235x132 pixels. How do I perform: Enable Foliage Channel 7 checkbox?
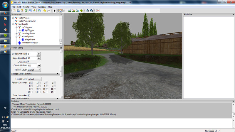pos(55,86)
